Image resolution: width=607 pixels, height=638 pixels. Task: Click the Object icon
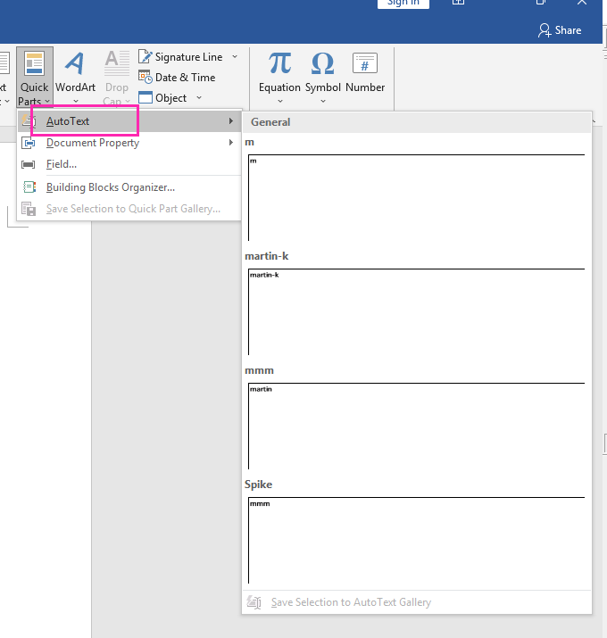click(145, 97)
